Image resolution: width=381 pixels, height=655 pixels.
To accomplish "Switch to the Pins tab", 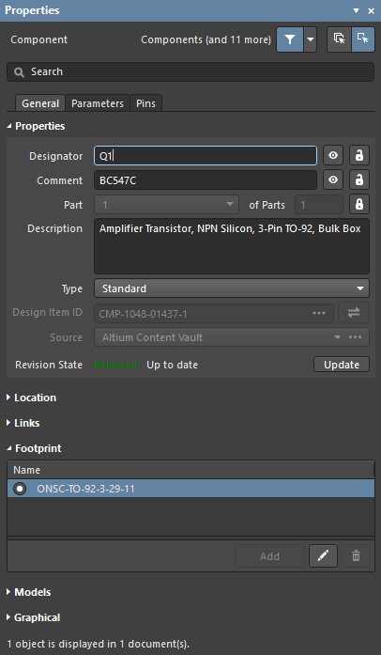I will pyautogui.click(x=145, y=103).
